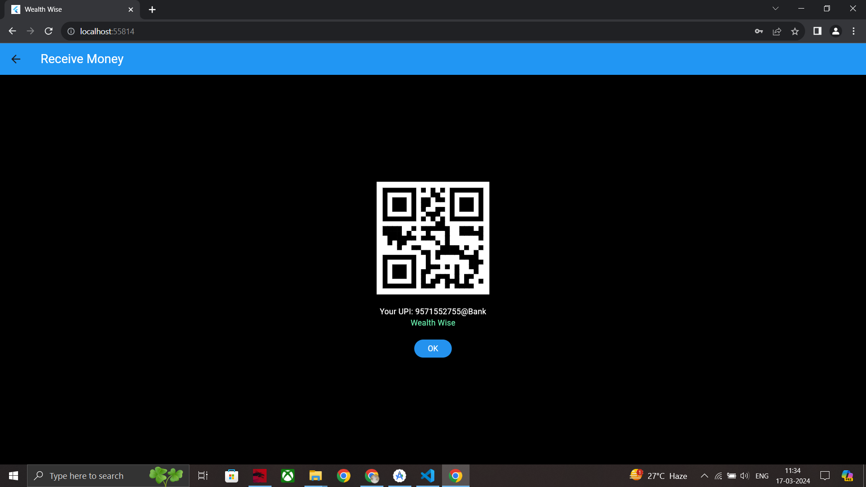
Task: Show hidden system tray icons
Action: click(x=704, y=476)
